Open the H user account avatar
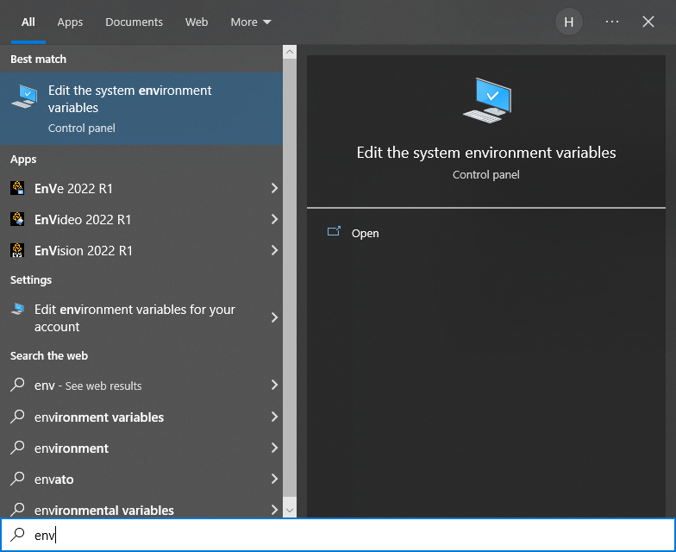This screenshot has height=552, width=676. 569,22
